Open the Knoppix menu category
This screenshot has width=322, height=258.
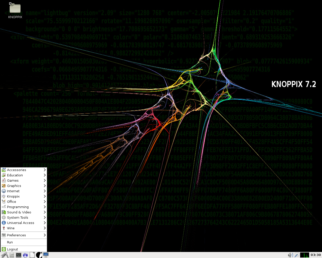coord(24,196)
